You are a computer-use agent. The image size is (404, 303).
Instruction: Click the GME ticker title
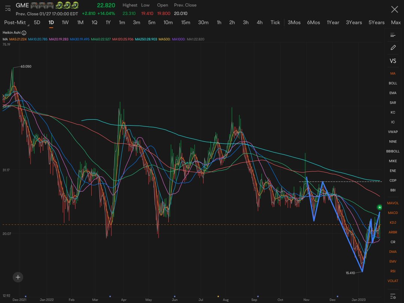click(x=22, y=5)
